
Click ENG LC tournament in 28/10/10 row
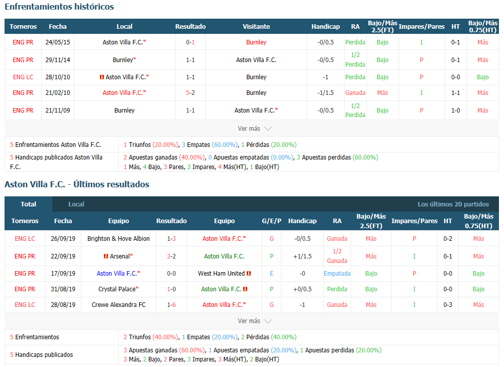pyautogui.click(x=23, y=77)
